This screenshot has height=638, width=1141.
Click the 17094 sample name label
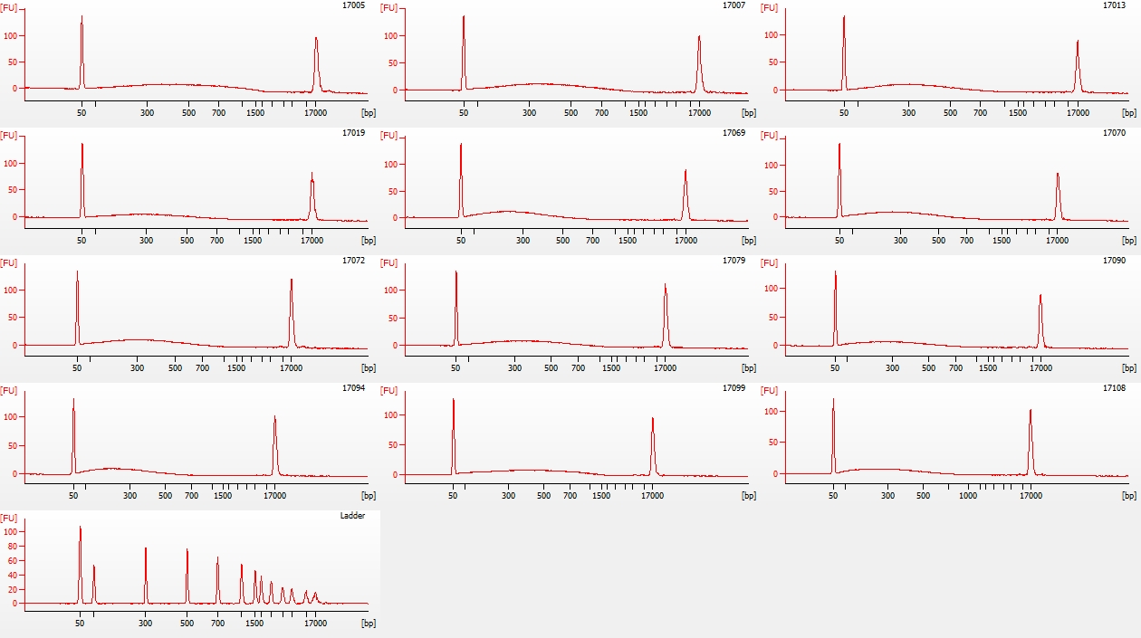click(354, 388)
